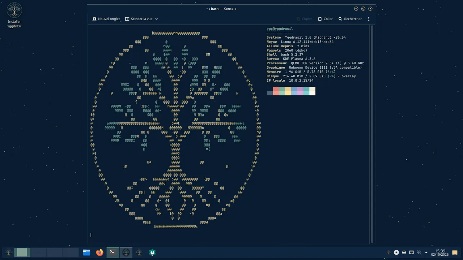
Task: Maximize the Konsole window
Action: (363, 9)
